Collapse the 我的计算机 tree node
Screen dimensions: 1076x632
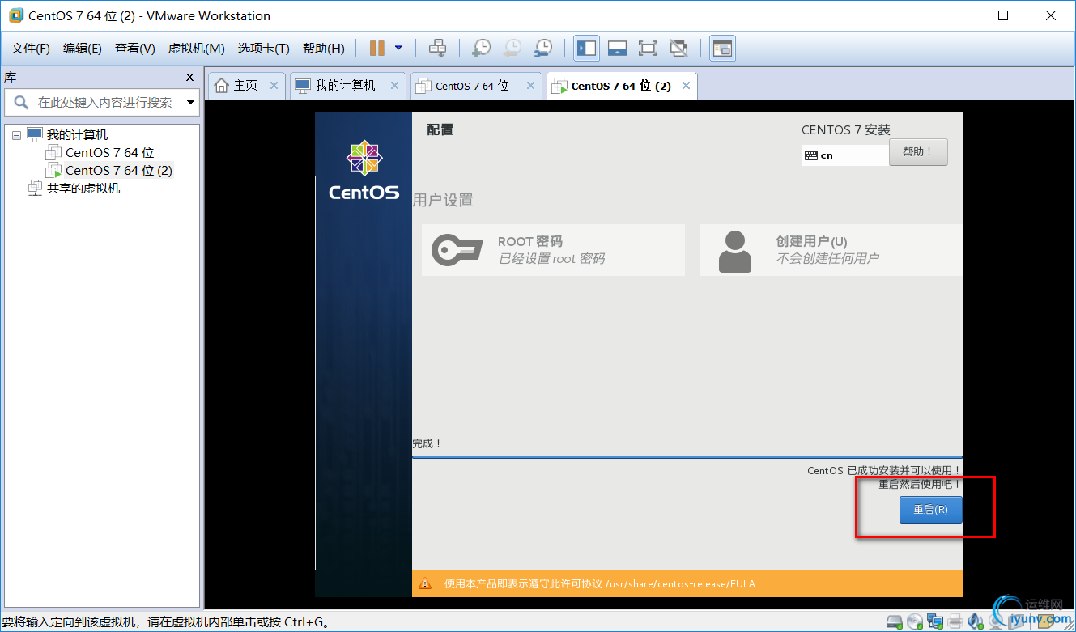pyautogui.click(x=16, y=135)
